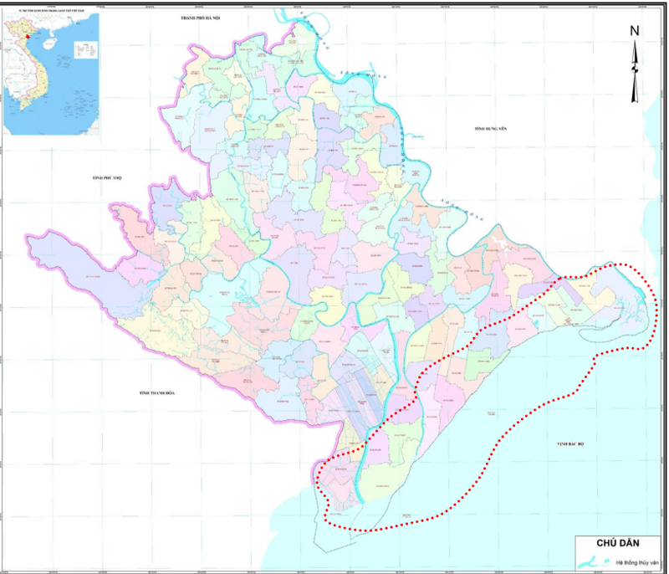Click the "TỈNH PHÚ THỌ" label

point(109,178)
